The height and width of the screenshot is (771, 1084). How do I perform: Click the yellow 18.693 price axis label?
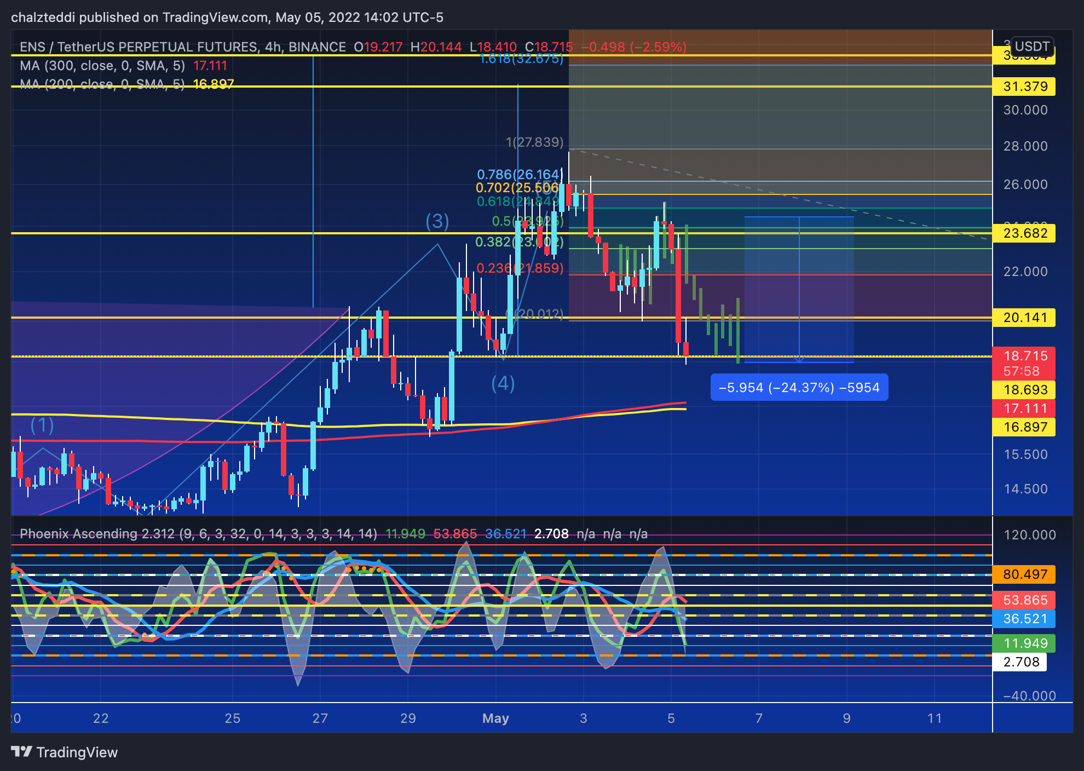[1024, 390]
